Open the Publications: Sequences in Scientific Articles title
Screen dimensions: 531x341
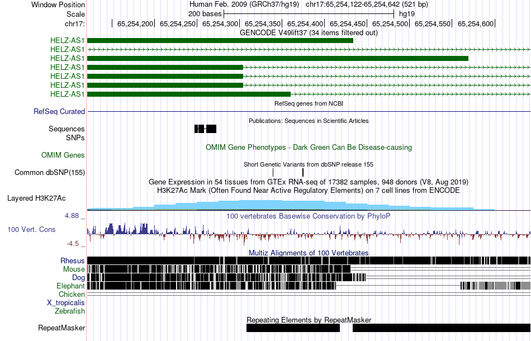[309, 121]
